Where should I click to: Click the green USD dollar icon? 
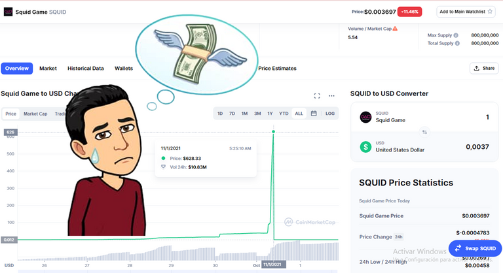coord(365,147)
